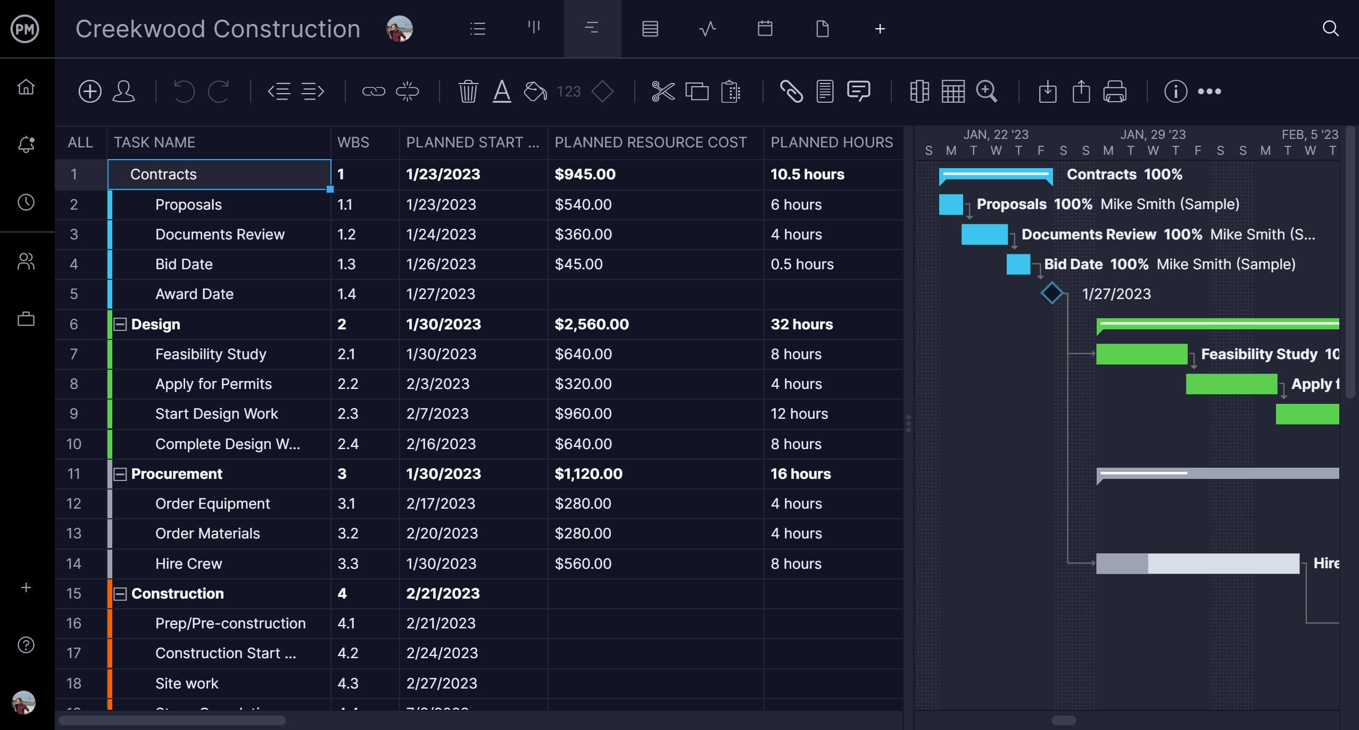The height and width of the screenshot is (730, 1359).
Task: Scroll the Gantt chart horizontally
Action: [1063, 719]
